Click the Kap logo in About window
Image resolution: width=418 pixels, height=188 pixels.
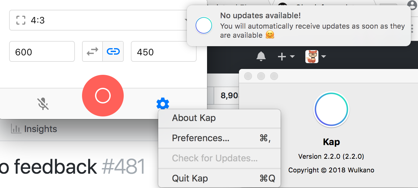tap(331, 110)
